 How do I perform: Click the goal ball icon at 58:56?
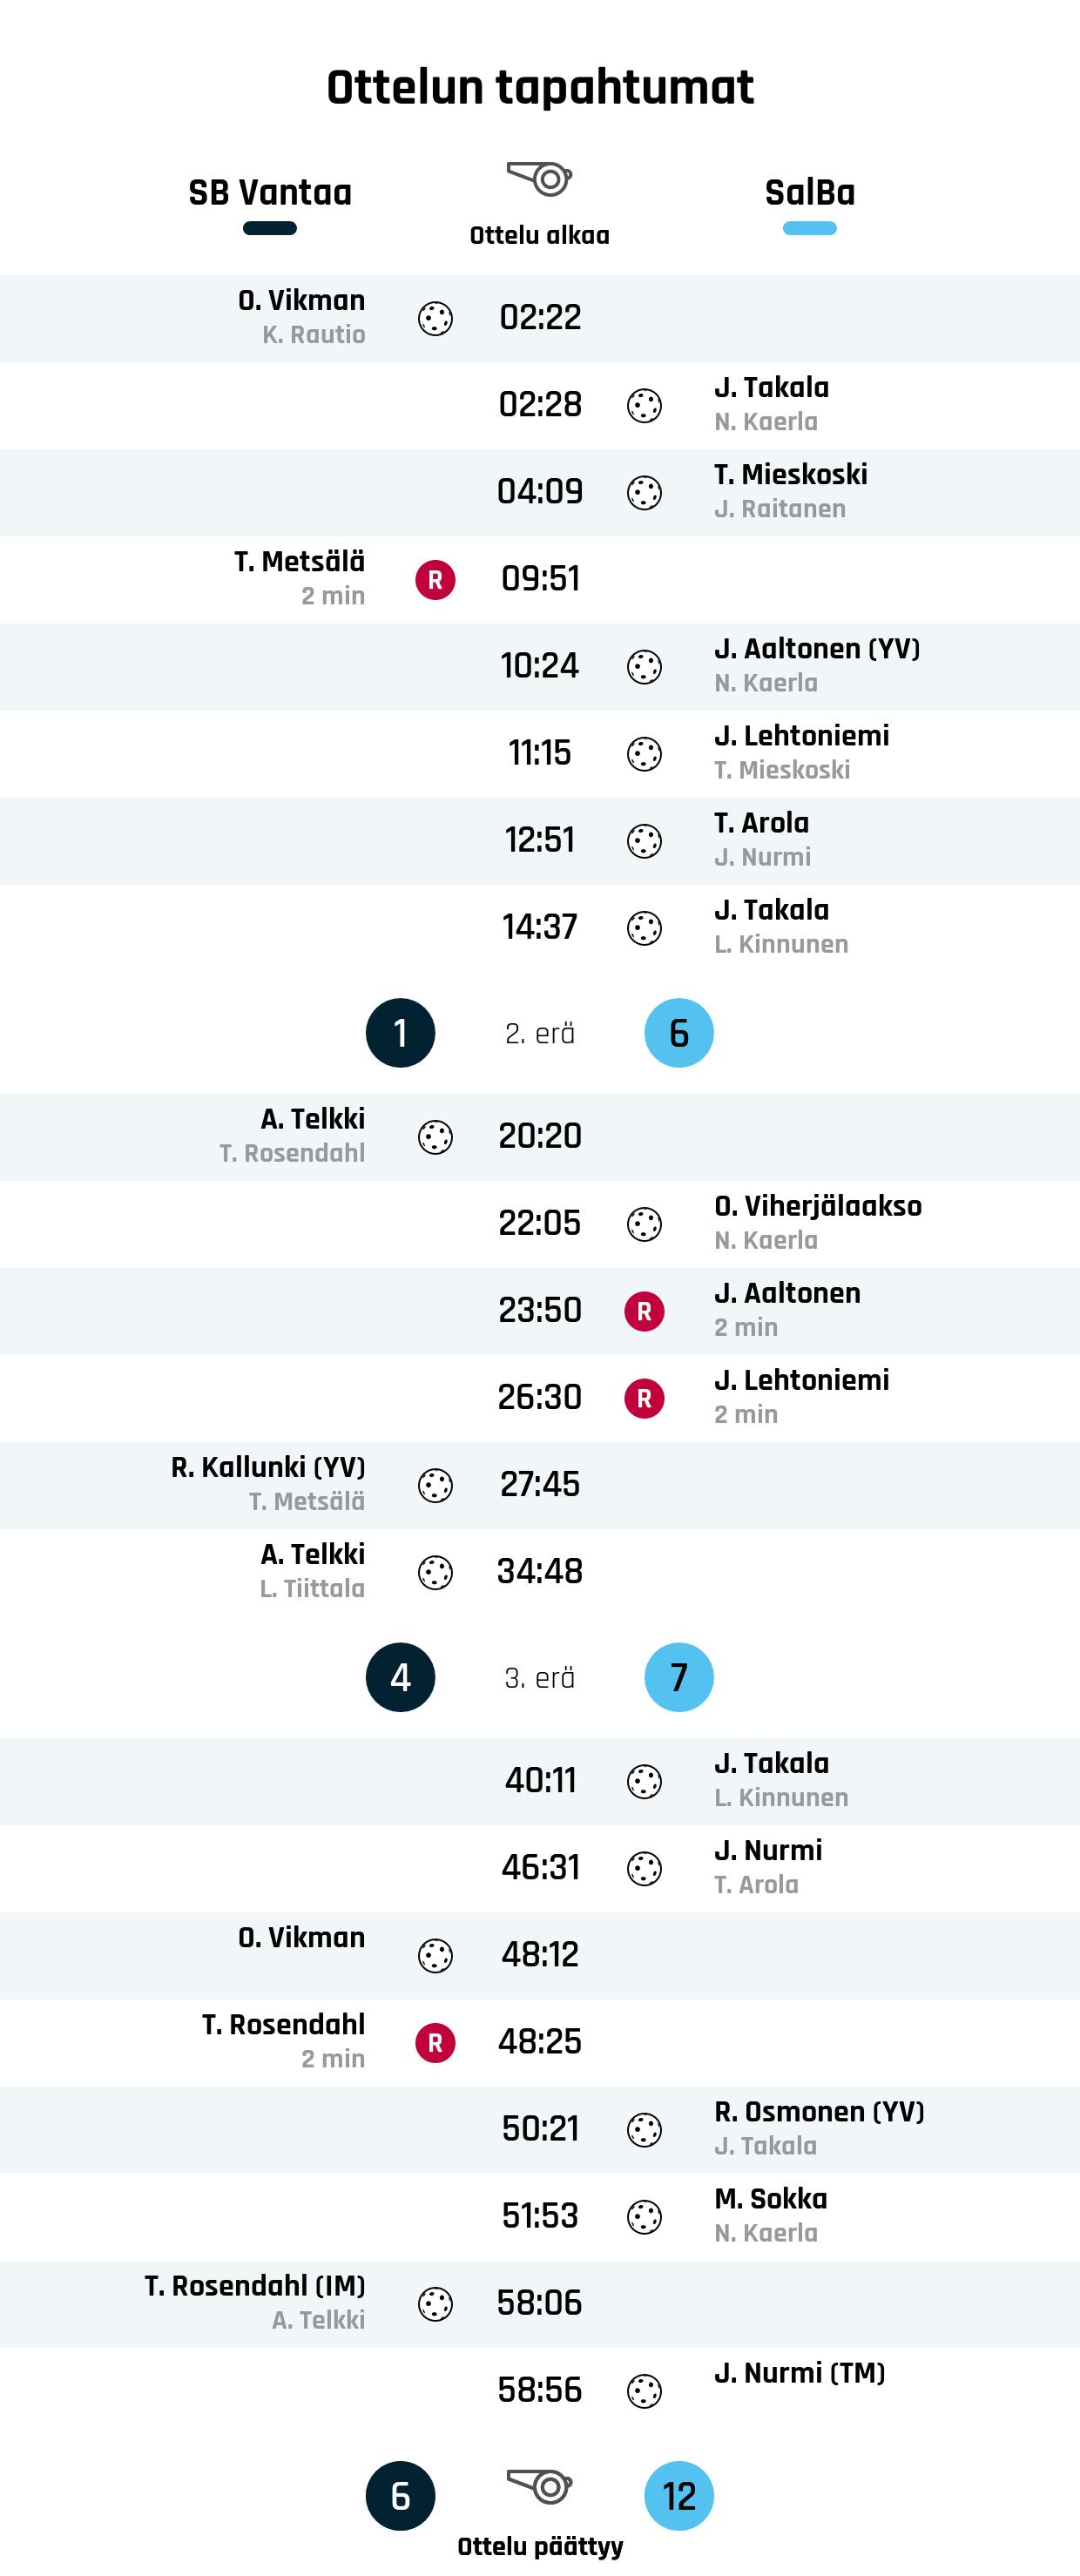tap(644, 2391)
